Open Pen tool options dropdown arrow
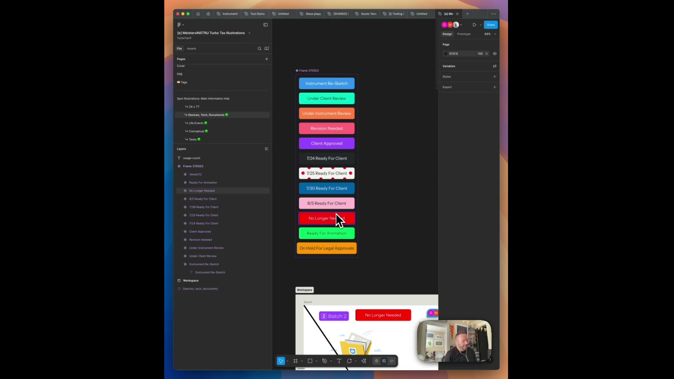The width and height of the screenshot is (674, 379). (x=331, y=361)
